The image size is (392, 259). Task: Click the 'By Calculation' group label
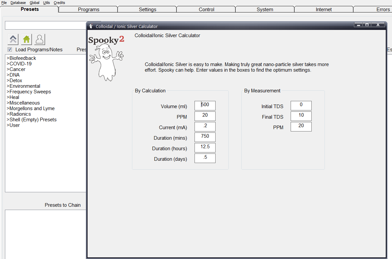[150, 91]
